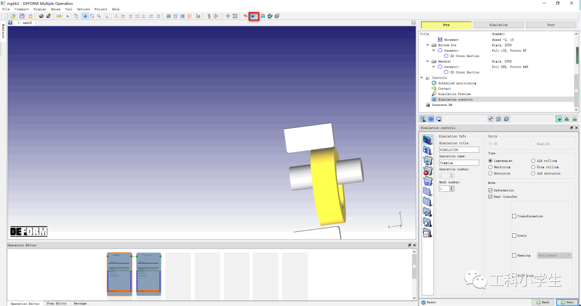Select the ALE rolling radio button

533,161
